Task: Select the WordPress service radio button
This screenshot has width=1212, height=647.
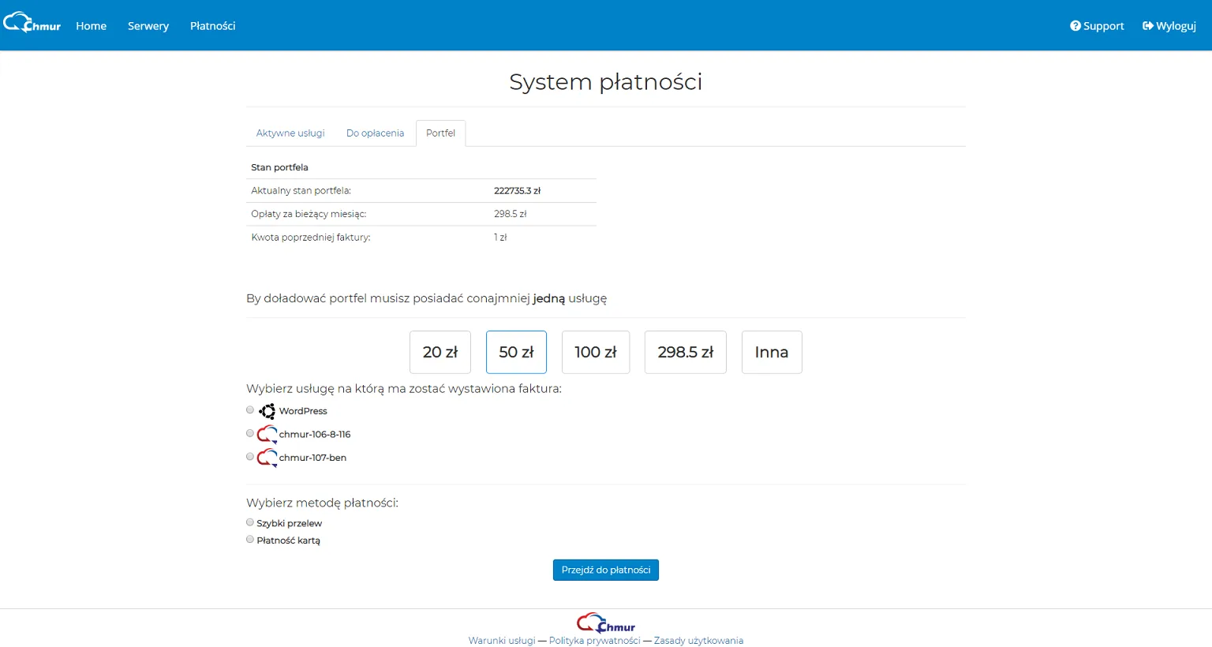Action: coord(250,410)
